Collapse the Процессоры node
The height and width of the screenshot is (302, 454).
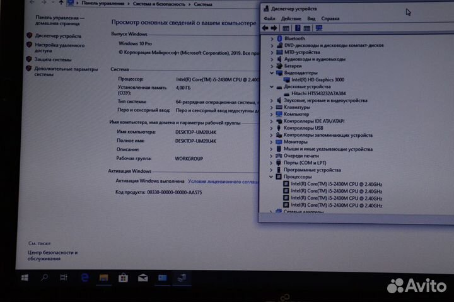point(271,177)
